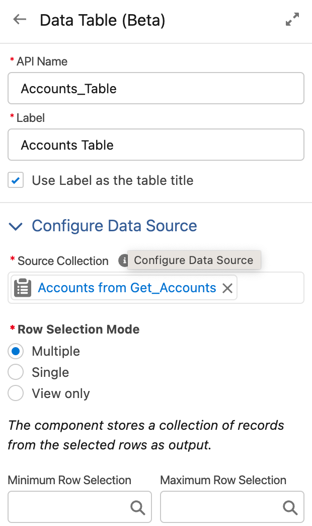Click the search icon in Minimum Row Selection

138,507
